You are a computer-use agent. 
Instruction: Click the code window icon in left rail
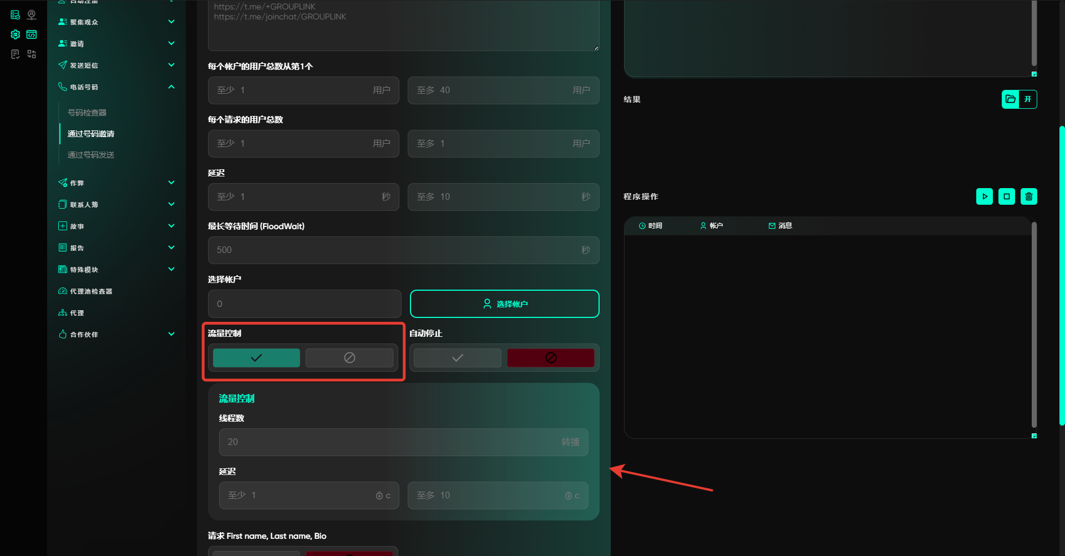32,34
